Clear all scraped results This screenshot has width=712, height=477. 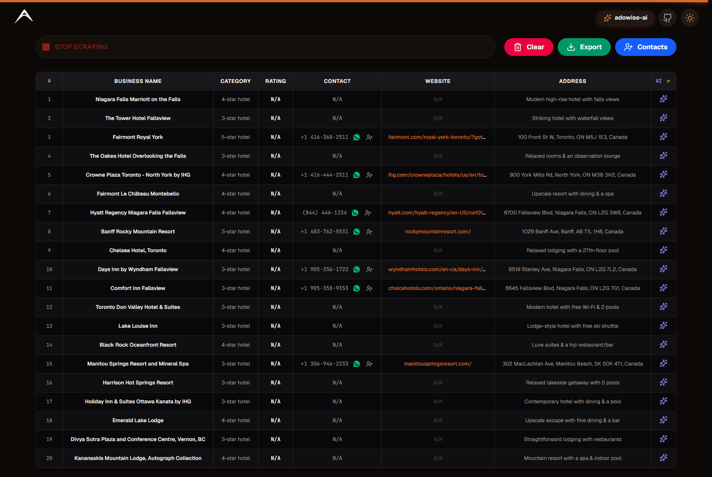[529, 47]
